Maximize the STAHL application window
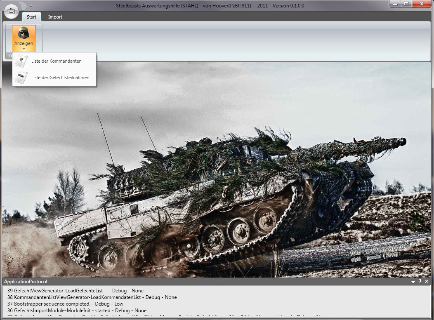 (406, 4)
